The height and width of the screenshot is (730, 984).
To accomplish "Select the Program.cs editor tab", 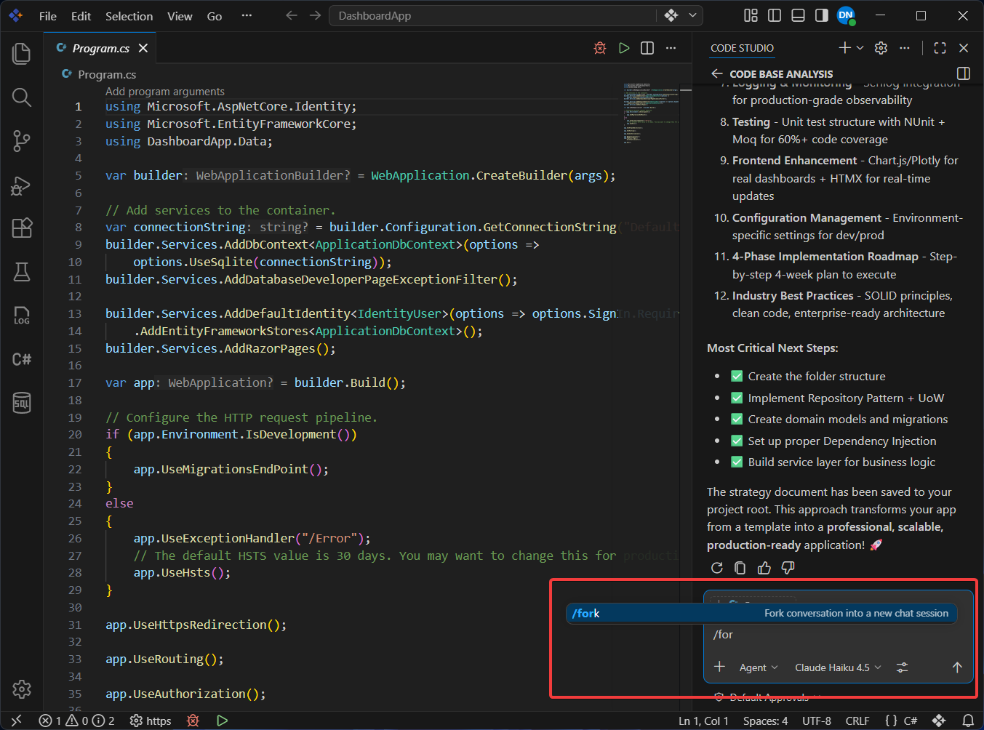I will coord(101,48).
